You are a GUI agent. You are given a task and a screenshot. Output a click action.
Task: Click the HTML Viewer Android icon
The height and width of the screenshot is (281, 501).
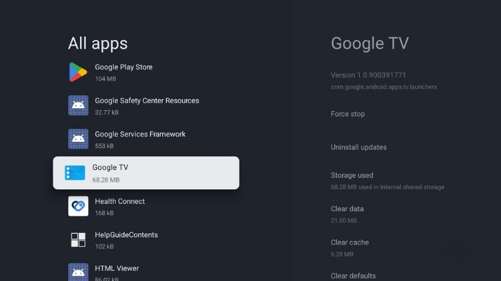[x=78, y=272]
